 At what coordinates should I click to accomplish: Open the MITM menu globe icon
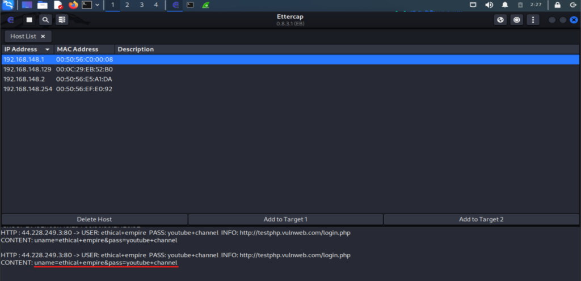pos(500,20)
